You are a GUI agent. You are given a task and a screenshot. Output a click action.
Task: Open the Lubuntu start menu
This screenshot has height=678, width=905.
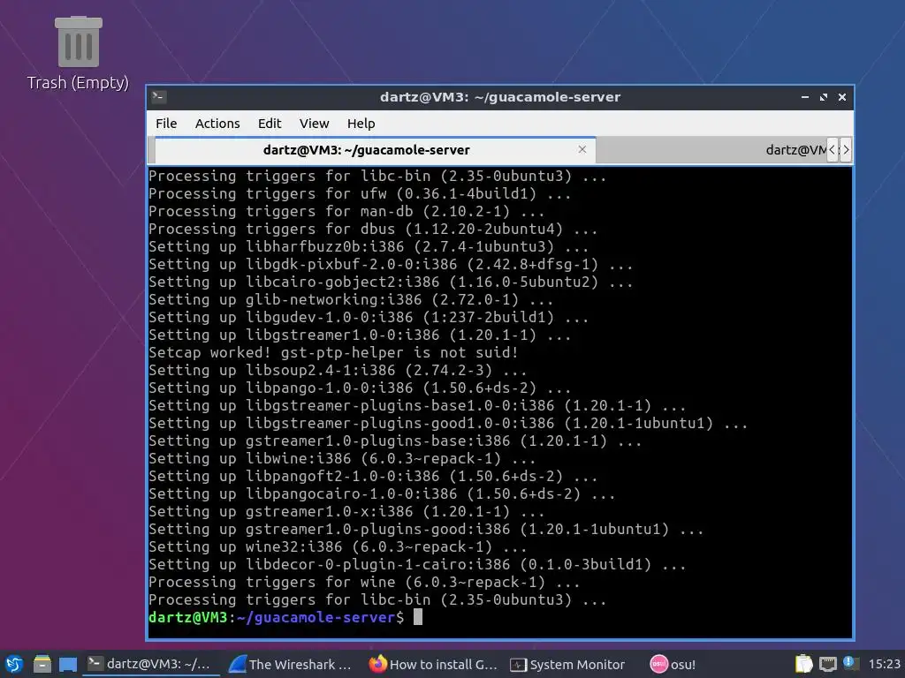[x=14, y=665]
